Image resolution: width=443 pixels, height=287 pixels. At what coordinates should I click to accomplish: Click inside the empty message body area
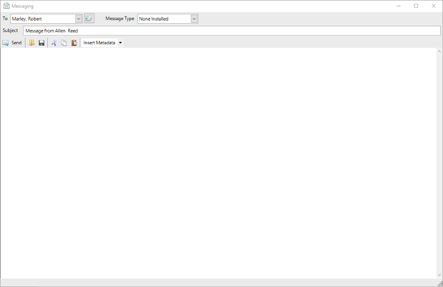point(219,163)
